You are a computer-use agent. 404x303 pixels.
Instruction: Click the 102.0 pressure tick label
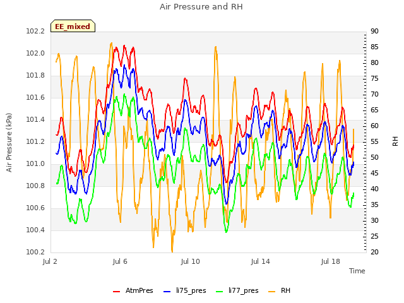tap(35, 54)
